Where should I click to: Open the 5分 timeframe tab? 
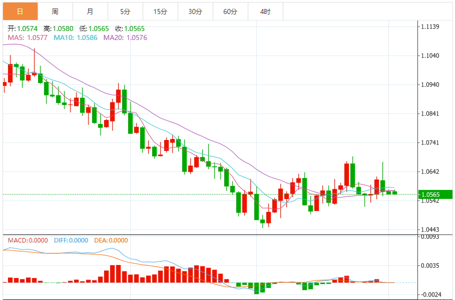coord(125,11)
